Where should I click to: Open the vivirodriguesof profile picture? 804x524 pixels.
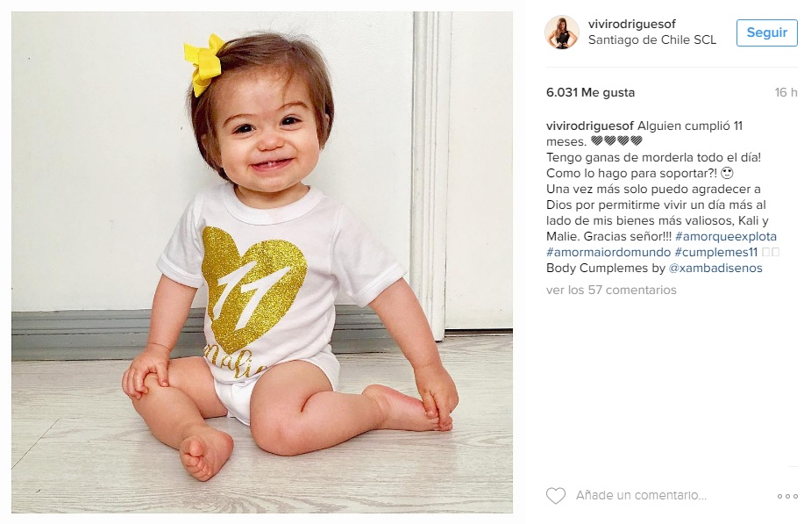pyautogui.click(x=561, y=32)
